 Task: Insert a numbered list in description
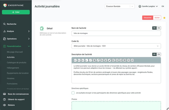(x=132, y=60)
